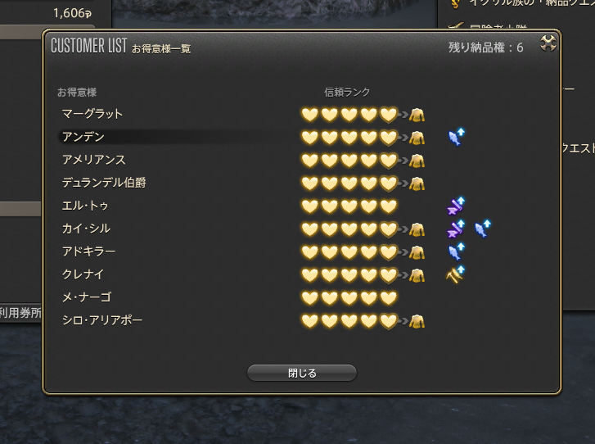
Task: Click the 閉じる button
Action: tap(302, 373)
